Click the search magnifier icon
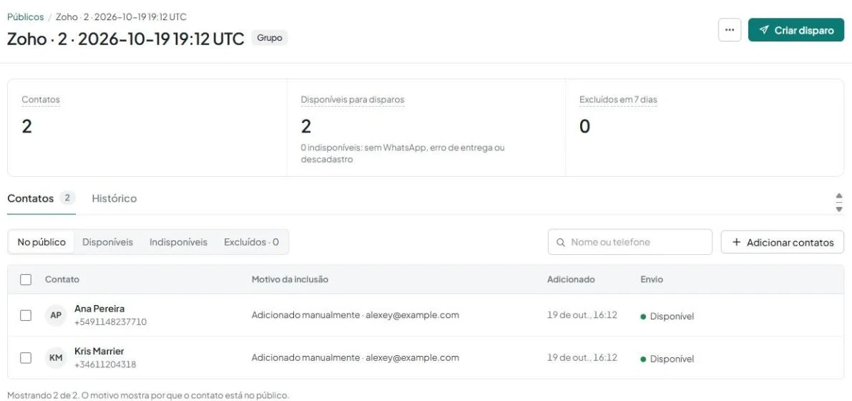The height and width of the screenshot is (401, 852). coord(561,243)
